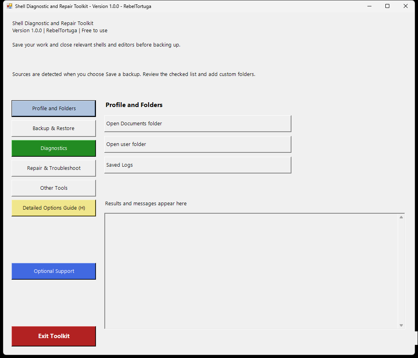The height and width of the screenshot is (358, 418).
Task: Close the Shell Diagnostic Toolkit window
Action: (x=406, y=6)
